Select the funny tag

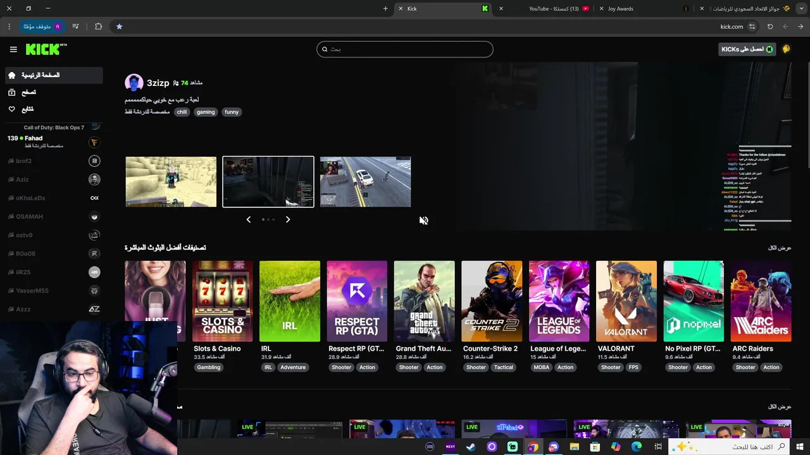[x=232, y=112]
